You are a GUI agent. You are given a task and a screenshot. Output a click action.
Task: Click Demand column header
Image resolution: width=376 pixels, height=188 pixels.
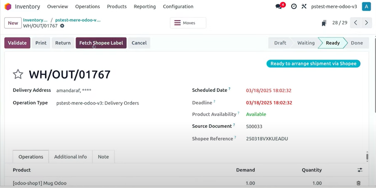(245, 170)
